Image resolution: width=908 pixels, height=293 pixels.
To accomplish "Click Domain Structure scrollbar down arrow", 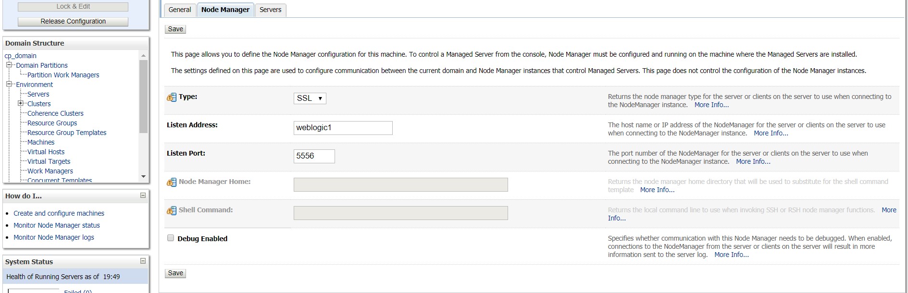I will (143, 177).
